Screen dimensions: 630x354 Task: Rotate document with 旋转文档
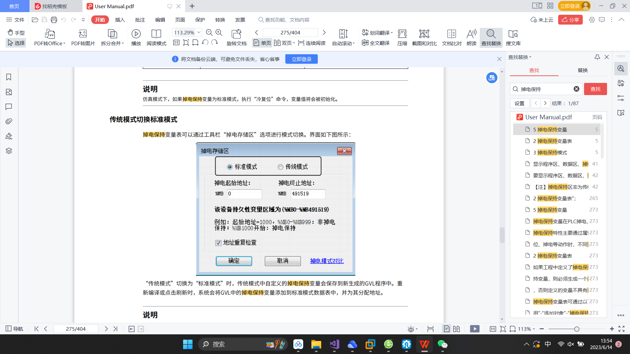(x=236, y=37)
